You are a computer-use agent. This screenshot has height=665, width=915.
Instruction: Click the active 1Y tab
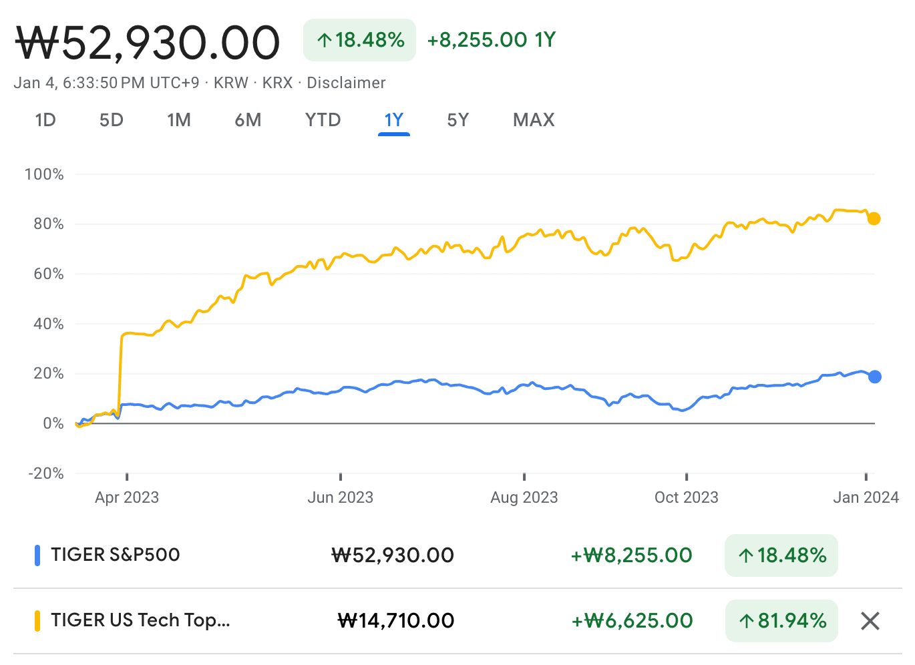pos(394,120)
